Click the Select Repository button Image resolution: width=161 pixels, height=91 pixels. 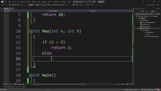(148, 90)
